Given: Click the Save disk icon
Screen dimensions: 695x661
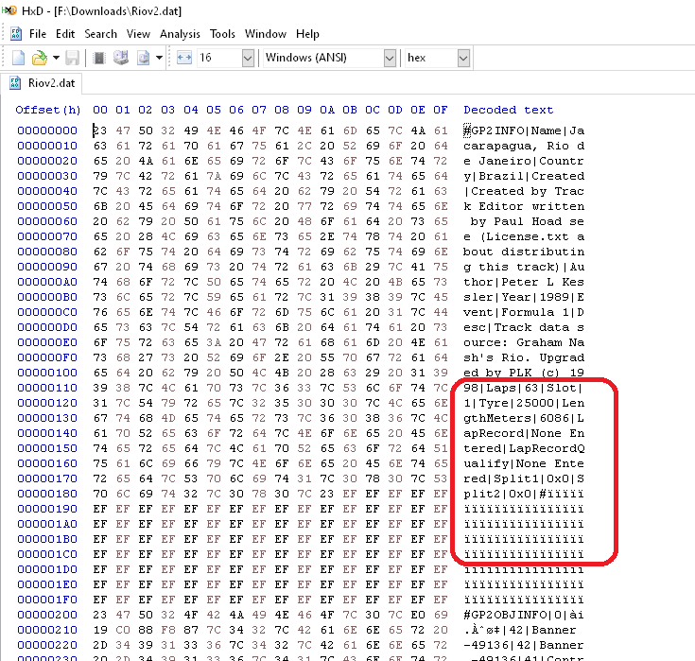Looking at the screenshot, I should [x=72, y=59].
